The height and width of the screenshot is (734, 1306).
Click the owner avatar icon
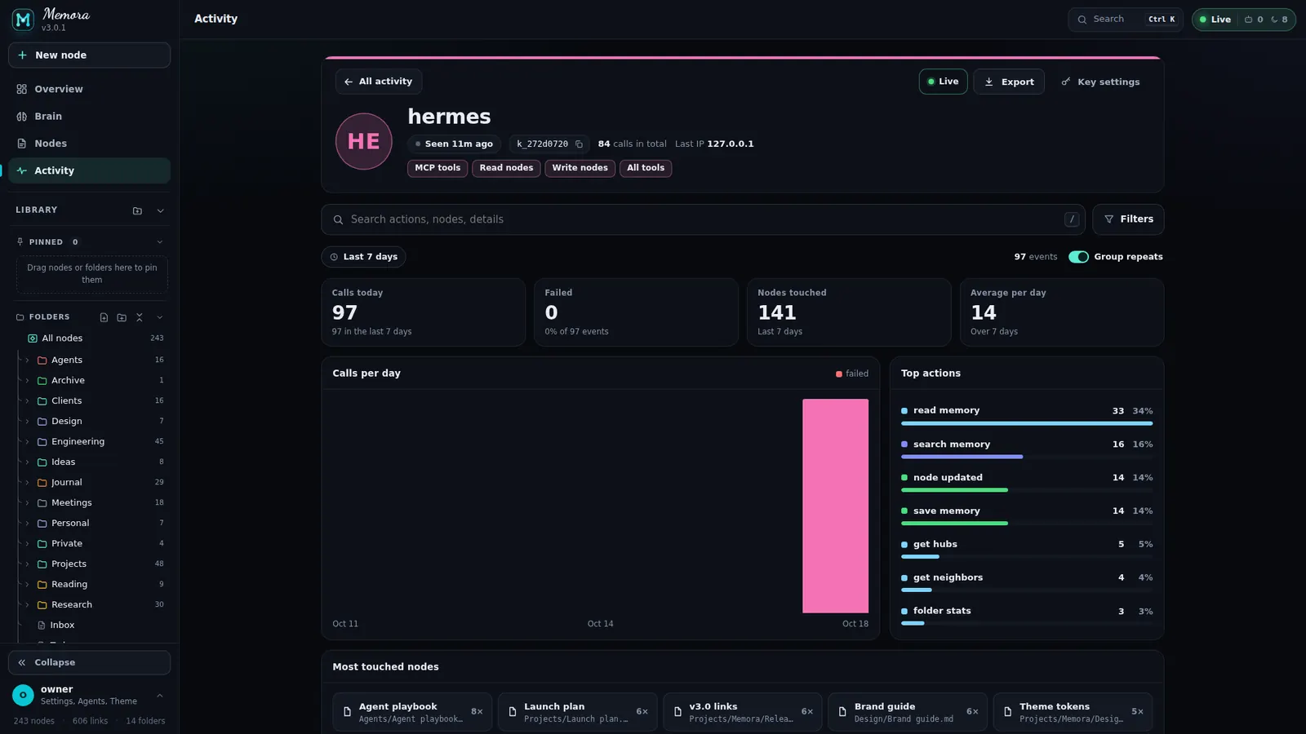pyautogui.click(x=23, y=695)
